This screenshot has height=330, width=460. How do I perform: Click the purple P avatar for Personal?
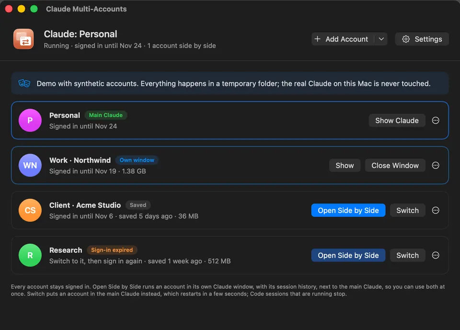coord(30,120)
